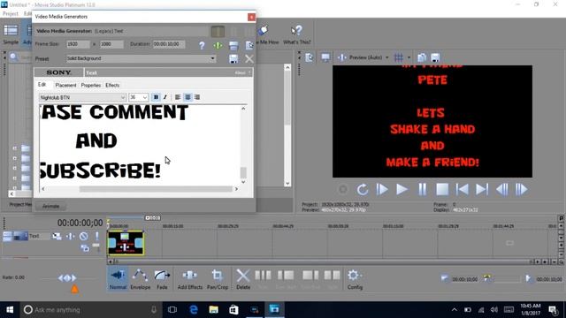This screenshot has height=318, width=566.
Task: Click the Play button
Action: pos(402,189)
